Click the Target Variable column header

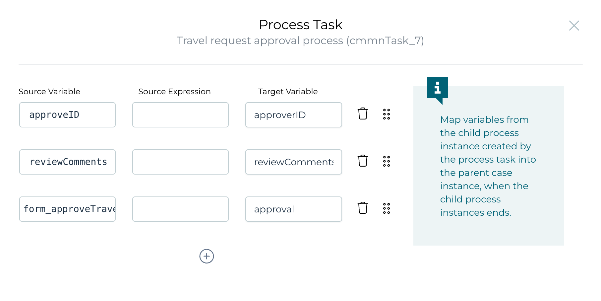click(287, 92)
